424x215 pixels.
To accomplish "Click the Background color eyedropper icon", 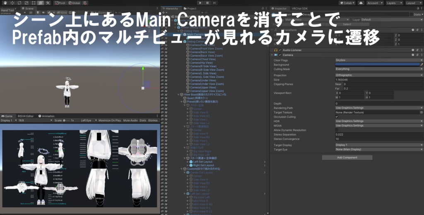I will coord(422,64).
